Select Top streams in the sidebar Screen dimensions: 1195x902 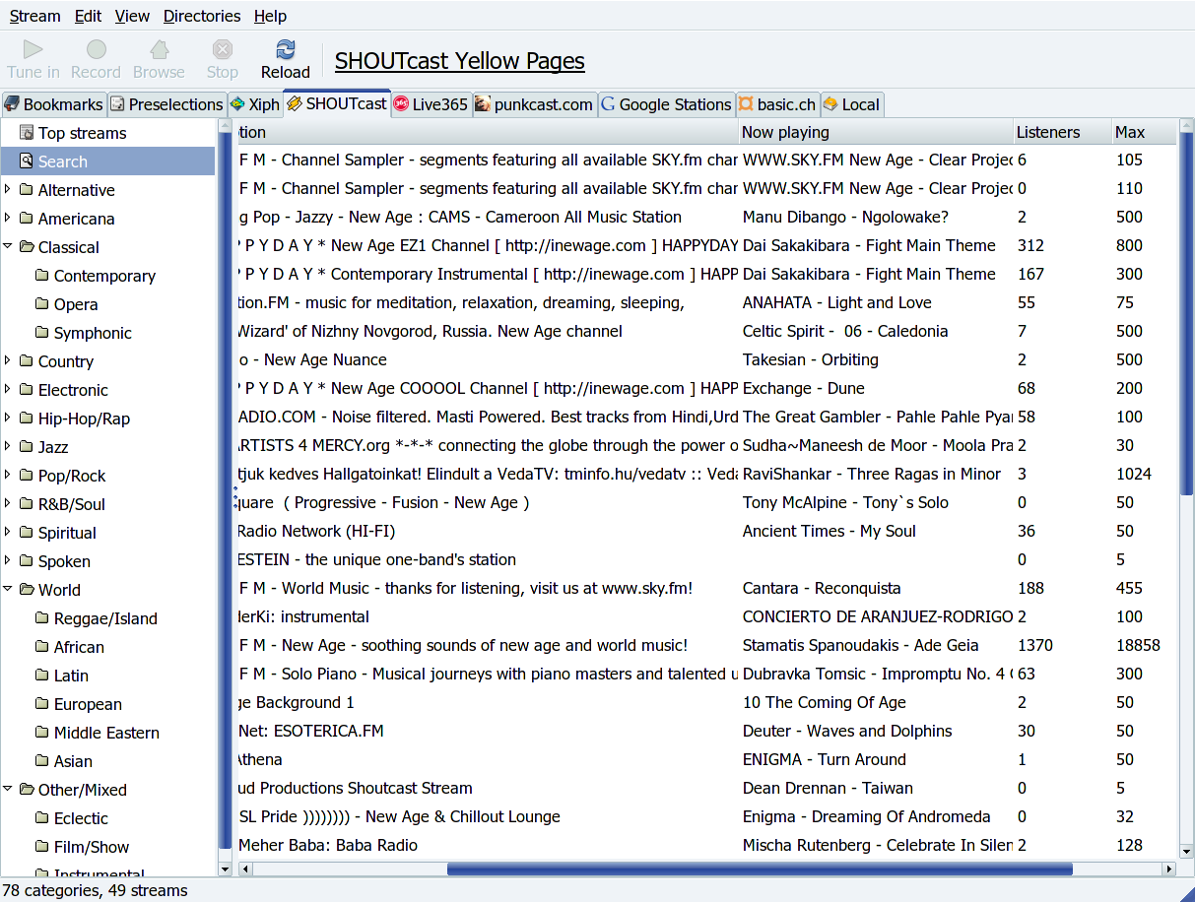point(107,133)
